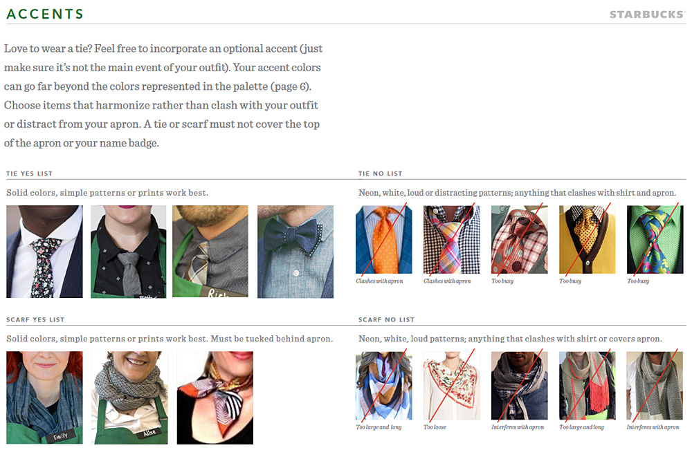
Task: Open the blue plaid blanket scarf image
Action: 384,386
